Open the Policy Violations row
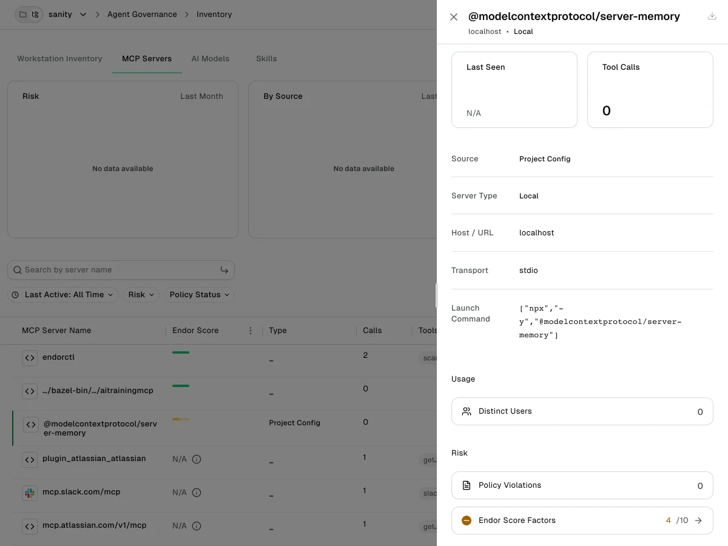728x546 pixels. tap(582, 485)
